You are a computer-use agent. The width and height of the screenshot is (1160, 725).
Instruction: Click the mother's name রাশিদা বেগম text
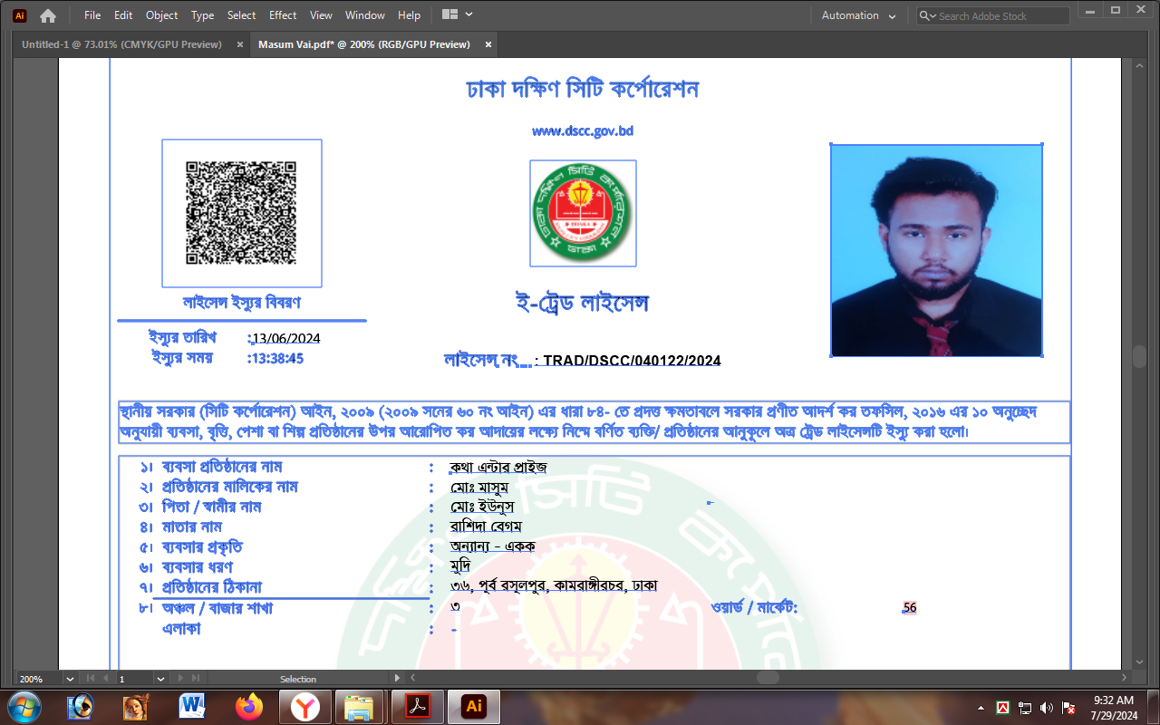(x=487, y=527)
